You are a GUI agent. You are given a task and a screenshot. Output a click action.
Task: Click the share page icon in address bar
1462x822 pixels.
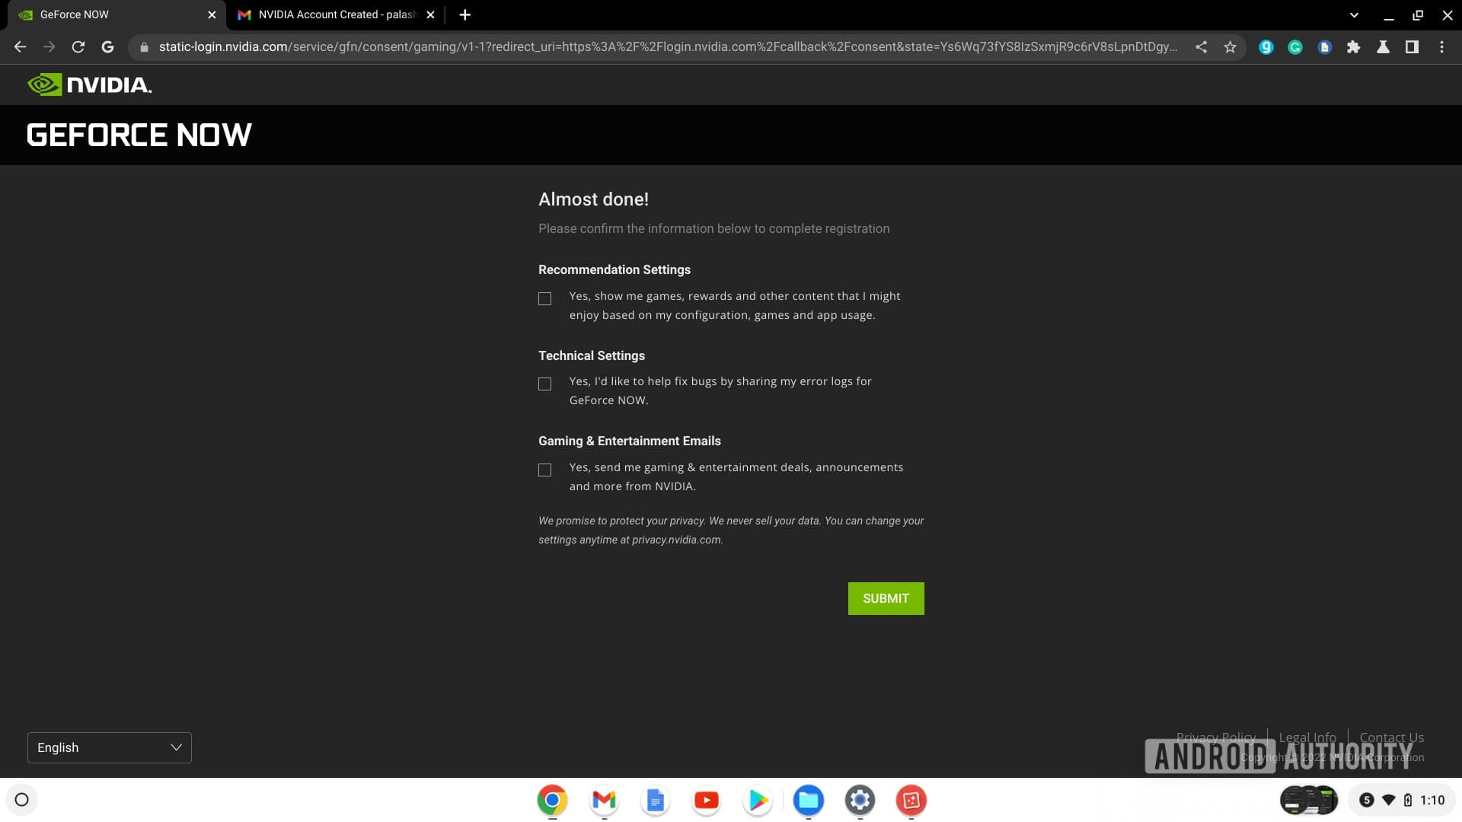[x=1201, y=47]
